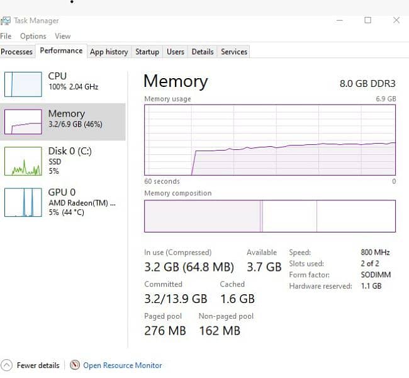
Task: Collapse view with Fewer details arrow
Action: (x=6, y=365)
